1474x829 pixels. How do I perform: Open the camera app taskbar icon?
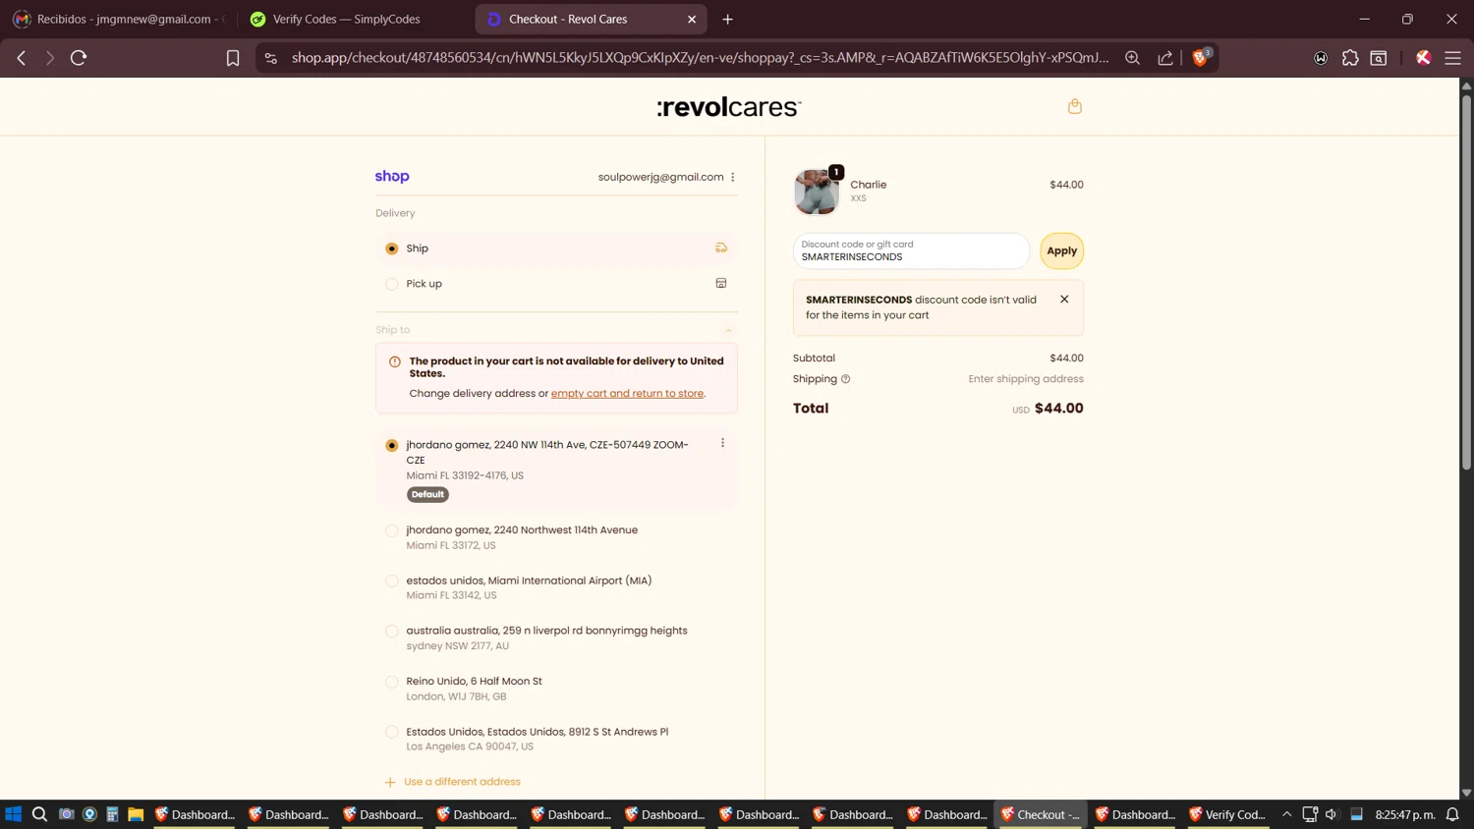(x=66, y=814)
